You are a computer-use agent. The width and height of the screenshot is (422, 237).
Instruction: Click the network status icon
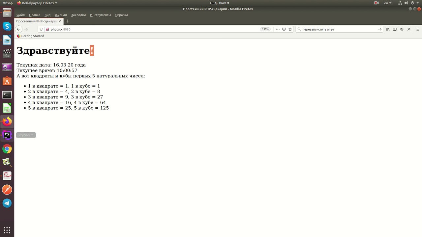(x=400, y=3)
